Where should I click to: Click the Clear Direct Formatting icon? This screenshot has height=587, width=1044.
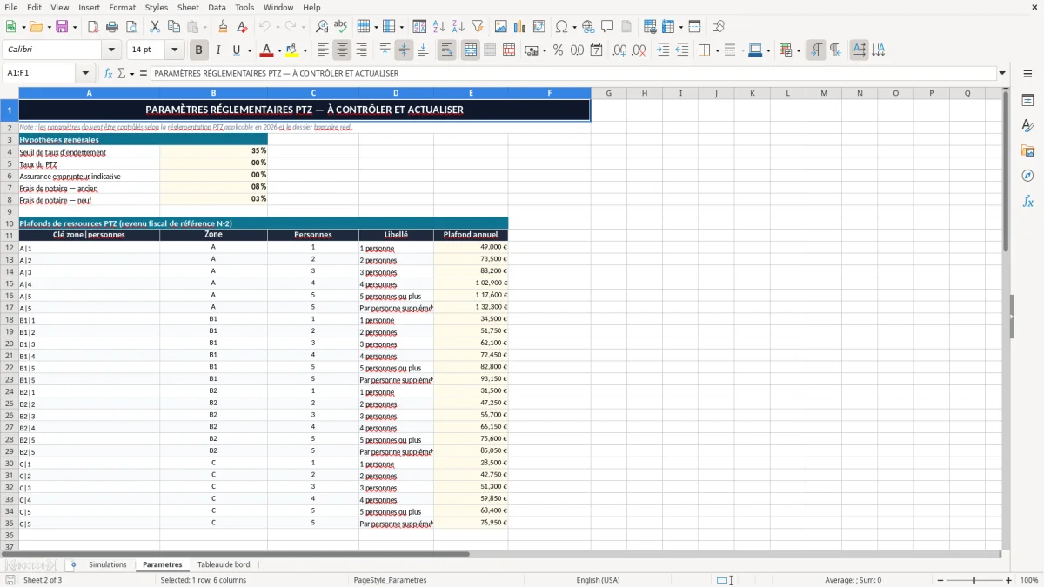pos(242,27)
